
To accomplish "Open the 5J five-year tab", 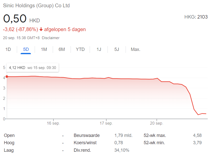I will [x=117, y=49].
